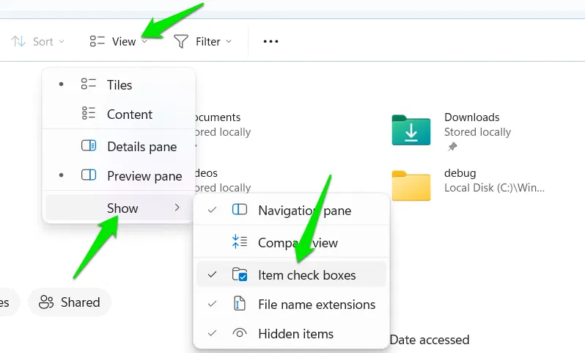The image size is (585, 353).
Task: Select Hidden items menu entry
Action: (295, 334)
